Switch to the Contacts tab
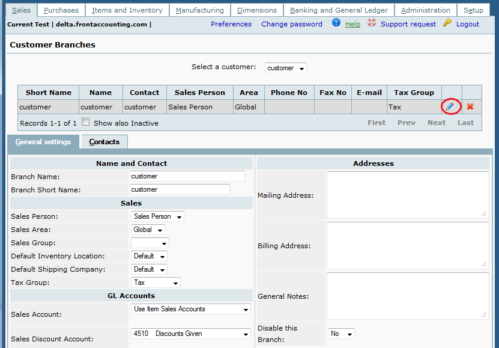This screenshot has height=348, width=499. click(104, 142)
